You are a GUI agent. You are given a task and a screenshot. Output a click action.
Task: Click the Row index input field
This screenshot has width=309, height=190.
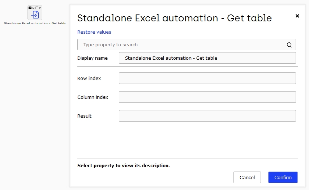(x=207, y=78)
